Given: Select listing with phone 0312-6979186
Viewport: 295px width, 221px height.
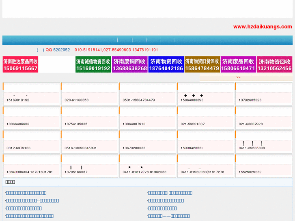Looking at the screenshot, I should click(31, 142).
